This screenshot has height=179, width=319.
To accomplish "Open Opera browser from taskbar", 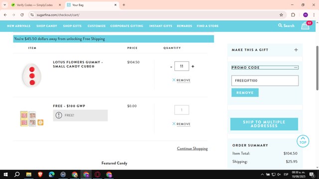I will 98,175.
